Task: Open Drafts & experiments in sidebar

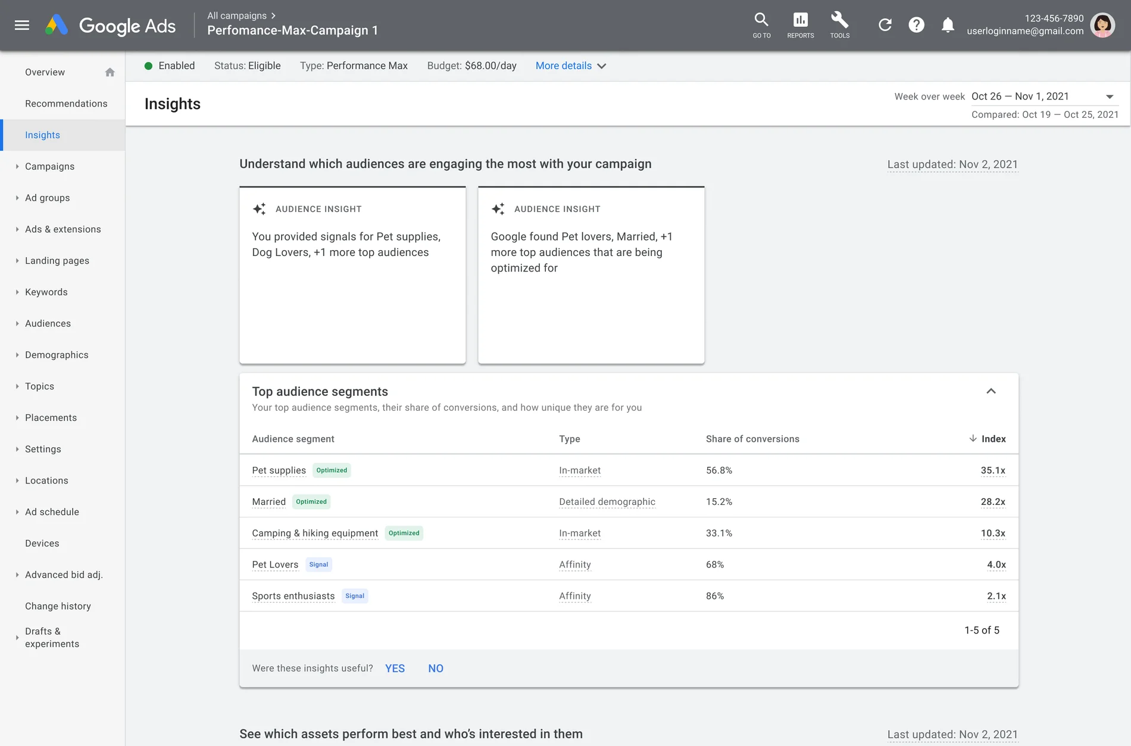Action: 52,638
